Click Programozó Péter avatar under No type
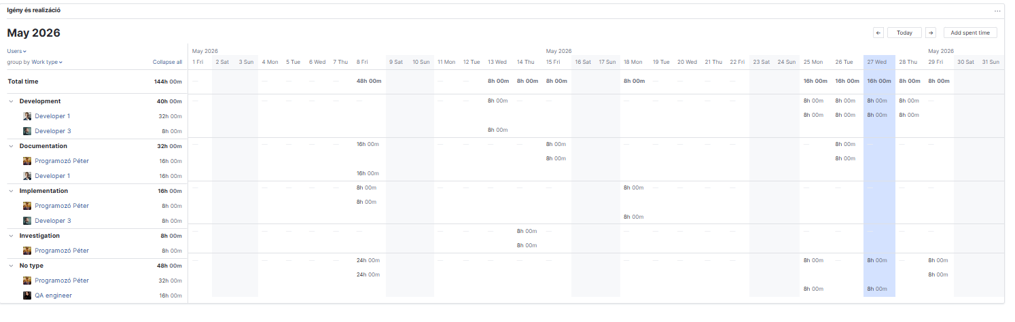Screen dimensions: 1015x322 click(x=27, y=281)
